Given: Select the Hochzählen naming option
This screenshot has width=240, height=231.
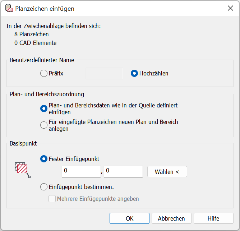Looking at the screenshot, I should pos(134,73).
